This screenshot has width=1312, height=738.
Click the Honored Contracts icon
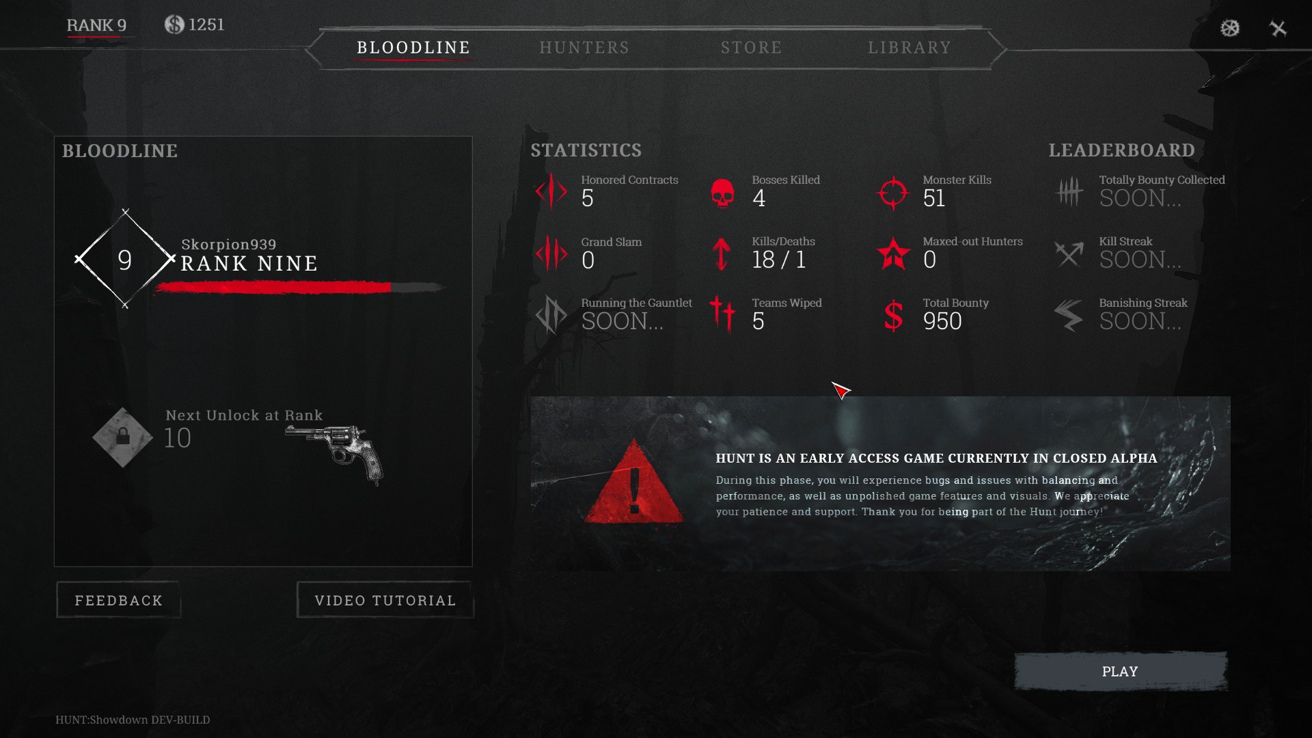coord(551,192)
